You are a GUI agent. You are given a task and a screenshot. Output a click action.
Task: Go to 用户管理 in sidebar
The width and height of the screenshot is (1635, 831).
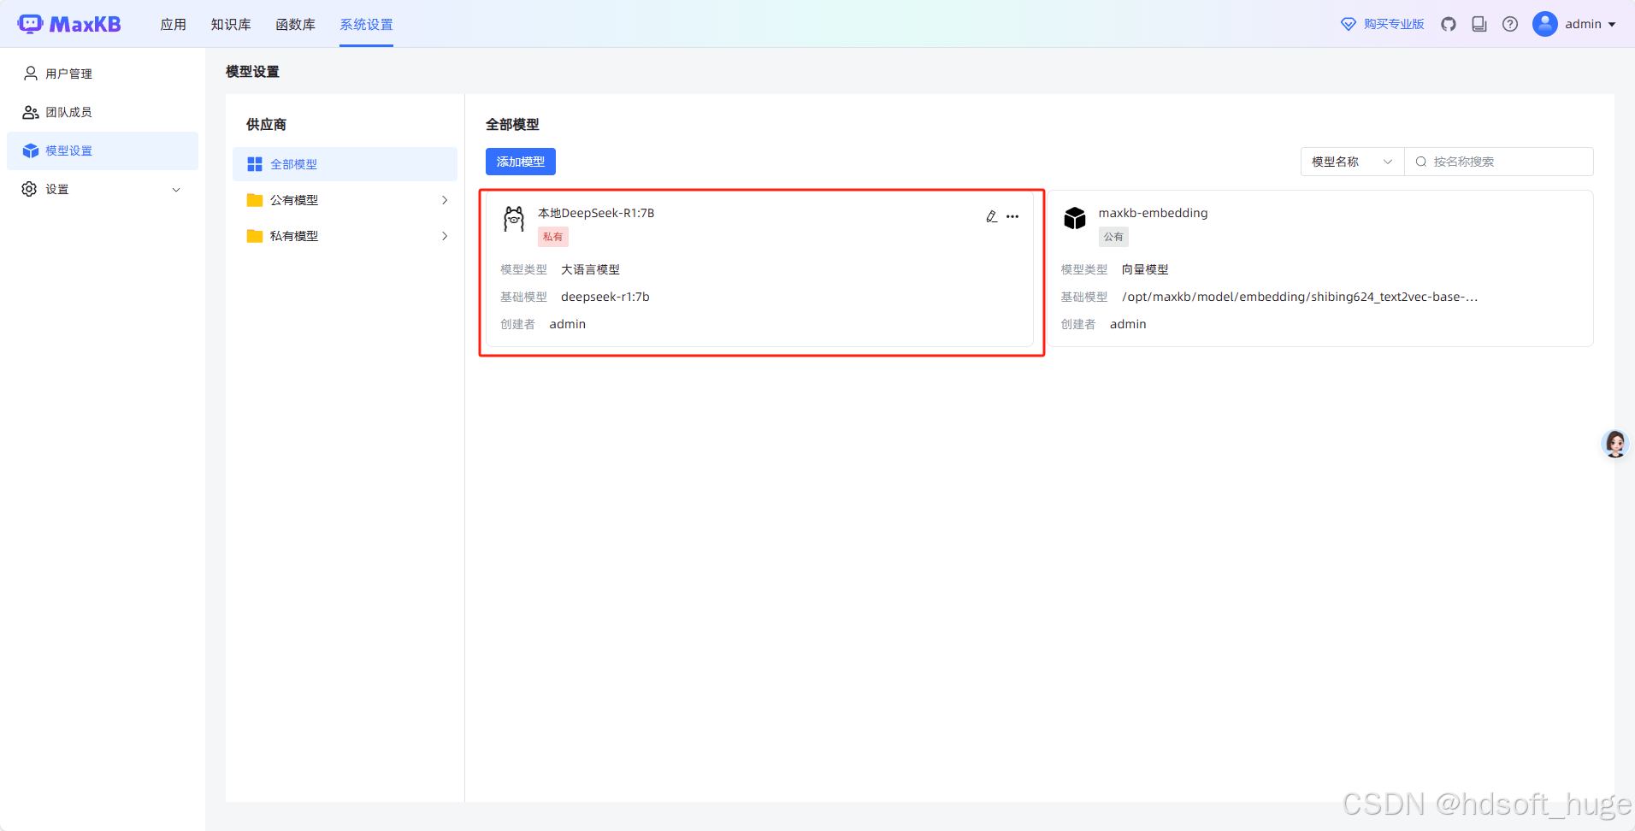point(103,74)
